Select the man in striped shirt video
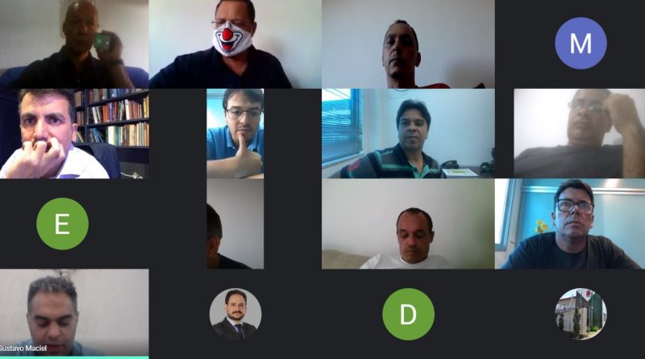The width and height of the screenshot is (645, 359). click(x=408, y=134)
